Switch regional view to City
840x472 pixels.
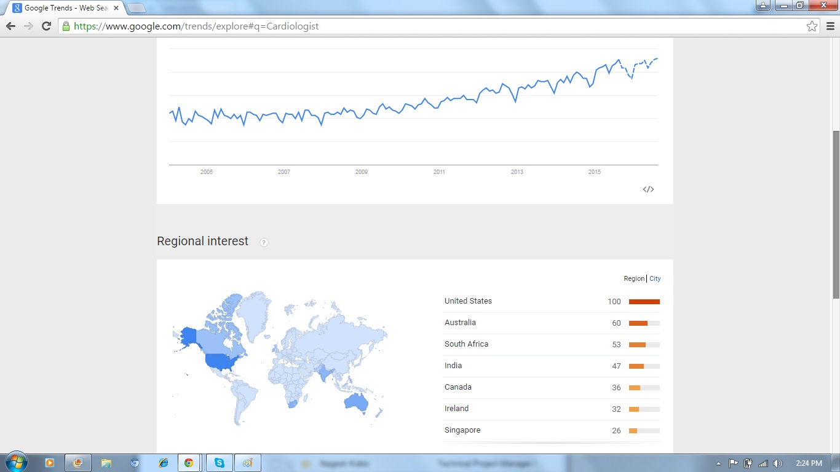pyautogui.click(x=655, y=278)
